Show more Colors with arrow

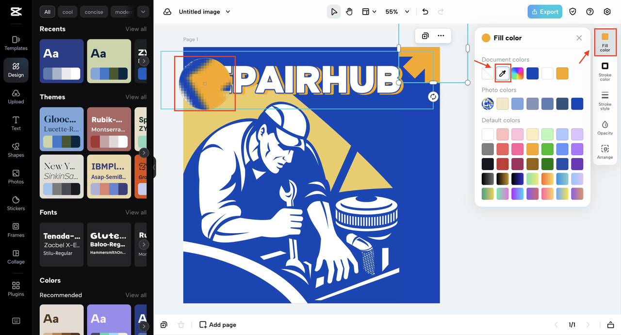144,327
